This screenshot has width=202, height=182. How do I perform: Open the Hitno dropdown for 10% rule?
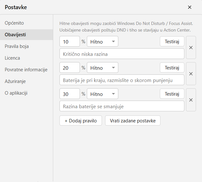[x=103, y=41]
